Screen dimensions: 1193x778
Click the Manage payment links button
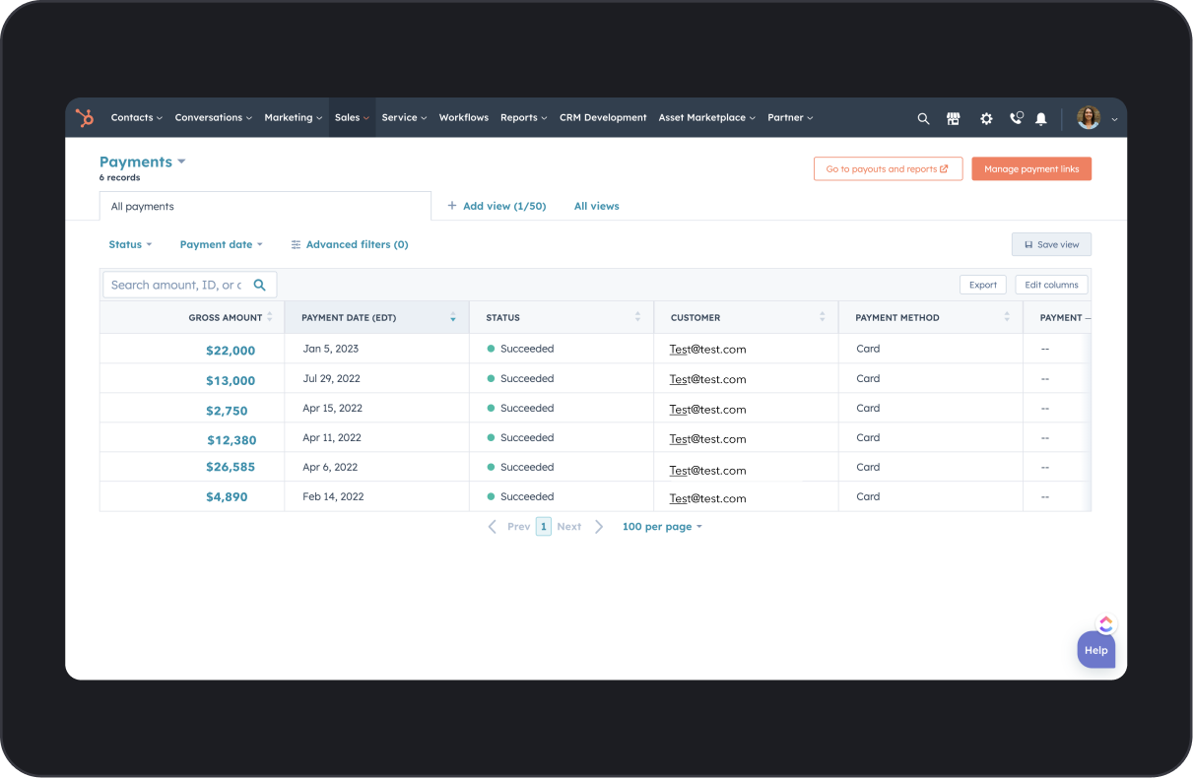coord(1031,168)
